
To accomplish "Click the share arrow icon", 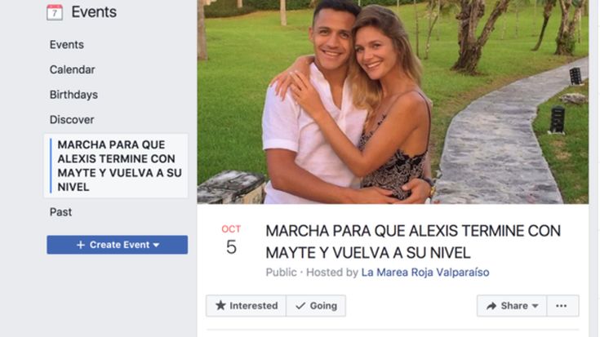I will pos(491,306).
